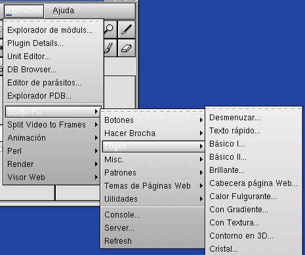Image resolution: width=305 pixels, height=255 pixels.
Task: Expand Split Video to Frames submenu
Action: (53, 125)
